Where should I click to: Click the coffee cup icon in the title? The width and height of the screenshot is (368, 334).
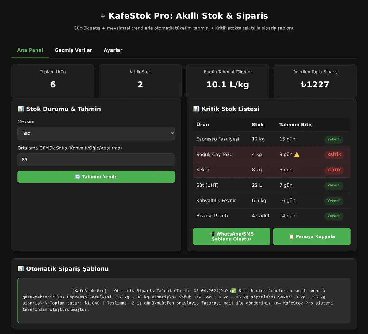[103, 16]
